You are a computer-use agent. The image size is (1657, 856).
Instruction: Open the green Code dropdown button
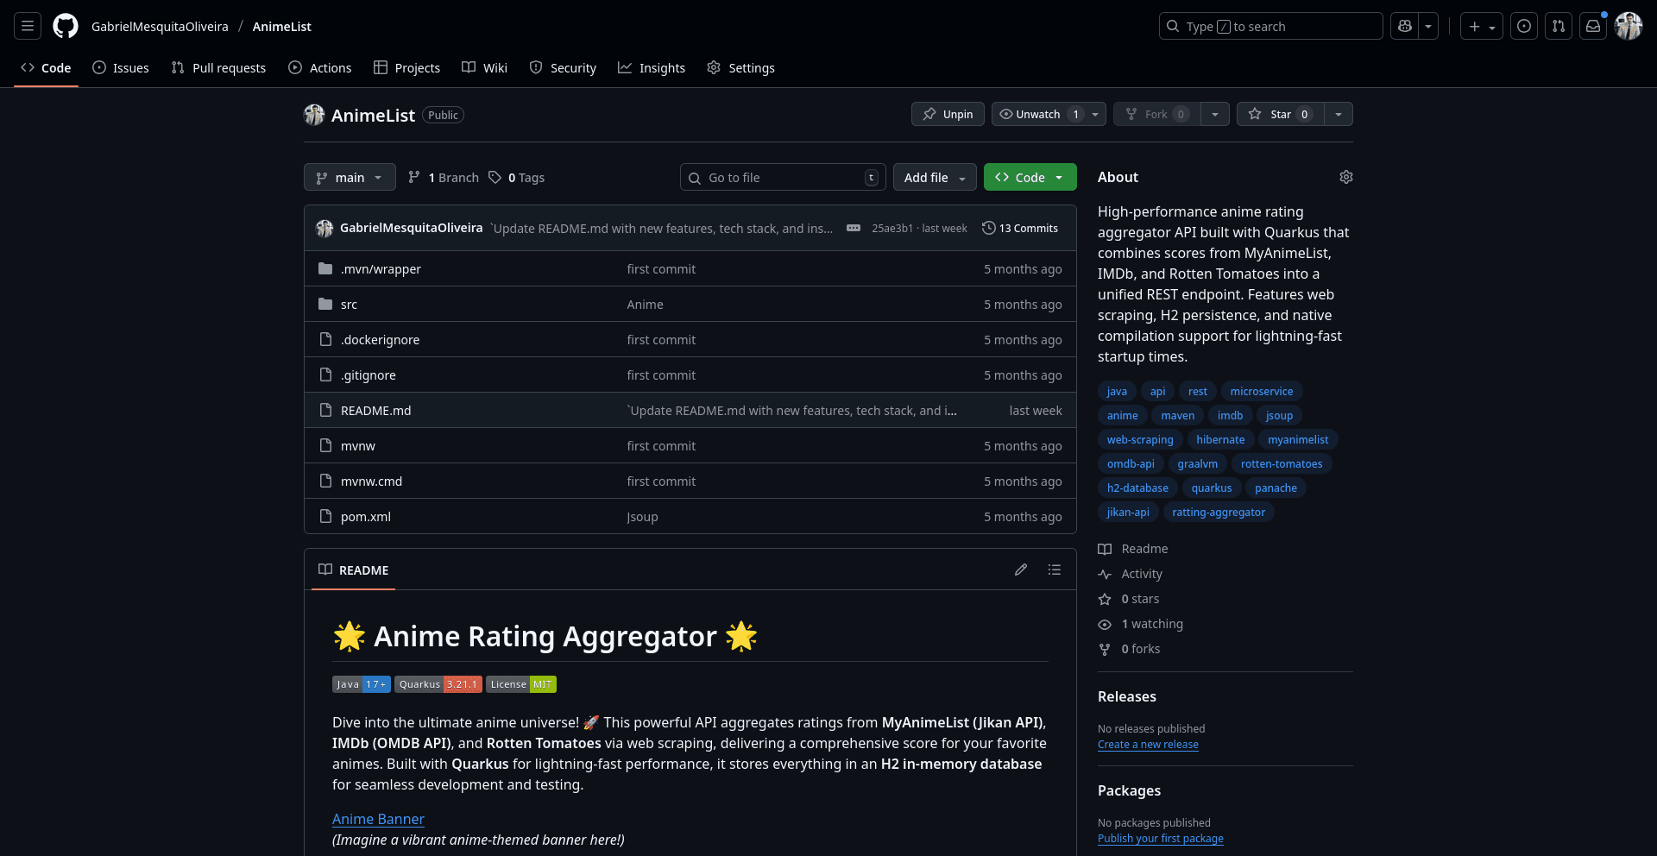pyautogui.click(x=1030, y=177)
